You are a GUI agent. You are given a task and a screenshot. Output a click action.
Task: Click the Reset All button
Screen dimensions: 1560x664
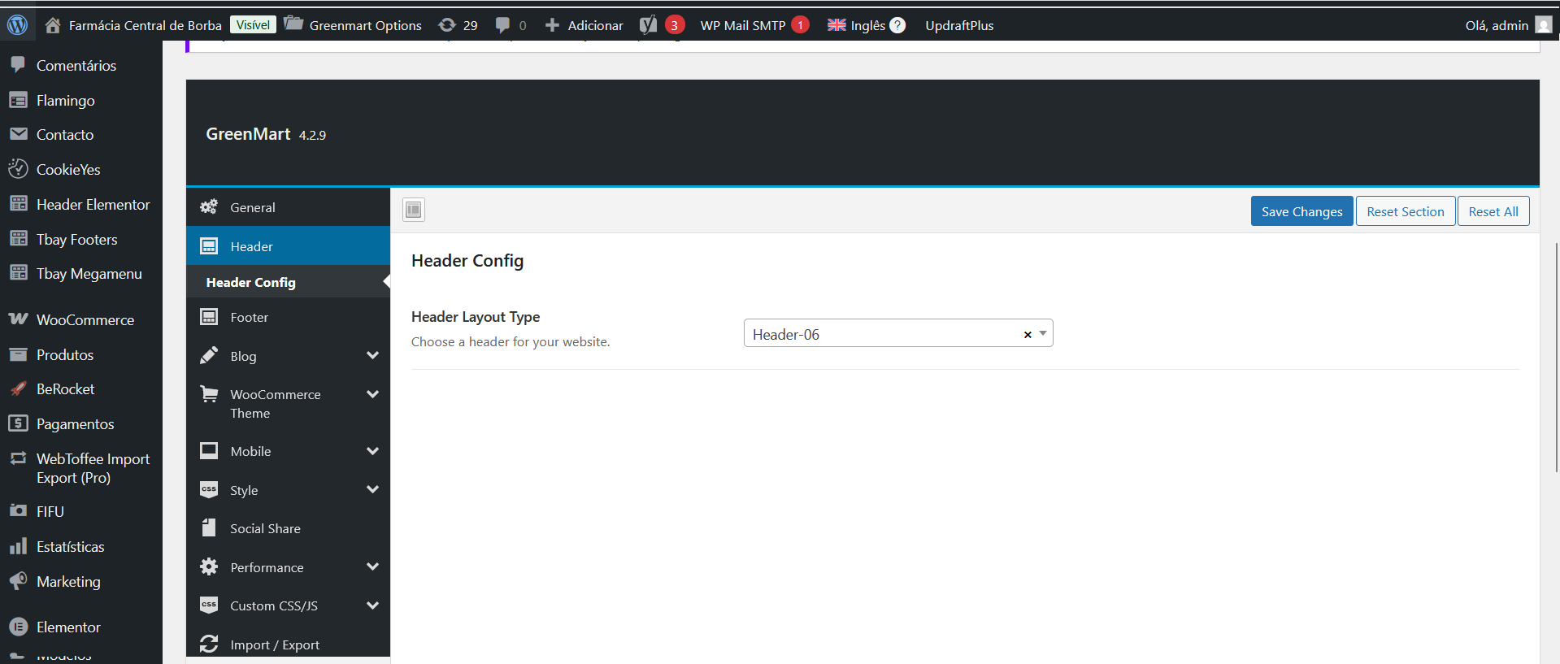pos(1493,211)
